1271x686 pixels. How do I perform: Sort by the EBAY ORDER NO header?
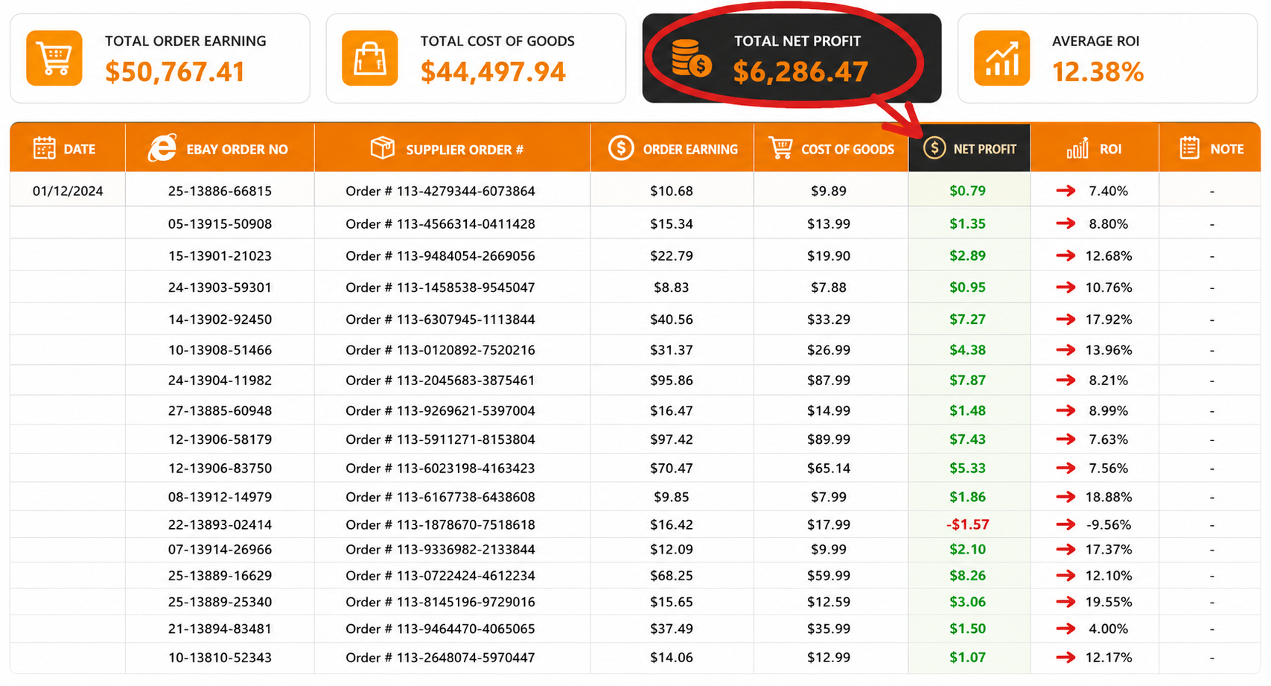tap(237, 149)
